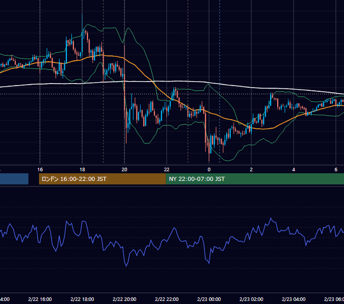Select the 2/23 02:00 time label
Screen dimensions: 344x304
point(251,299)
